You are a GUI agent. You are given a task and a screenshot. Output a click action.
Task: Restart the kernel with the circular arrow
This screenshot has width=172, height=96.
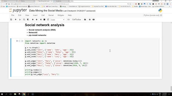[48, 19]
